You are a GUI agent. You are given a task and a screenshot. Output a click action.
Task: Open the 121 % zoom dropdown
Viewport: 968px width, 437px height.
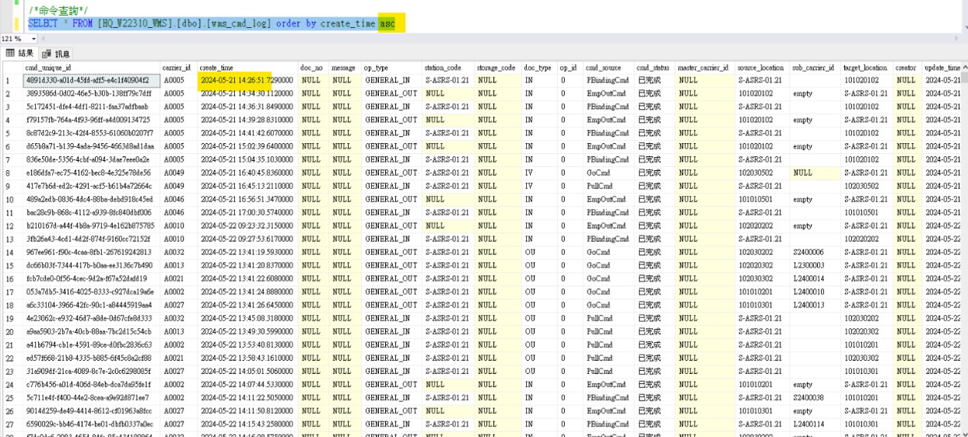coord(33,38)
